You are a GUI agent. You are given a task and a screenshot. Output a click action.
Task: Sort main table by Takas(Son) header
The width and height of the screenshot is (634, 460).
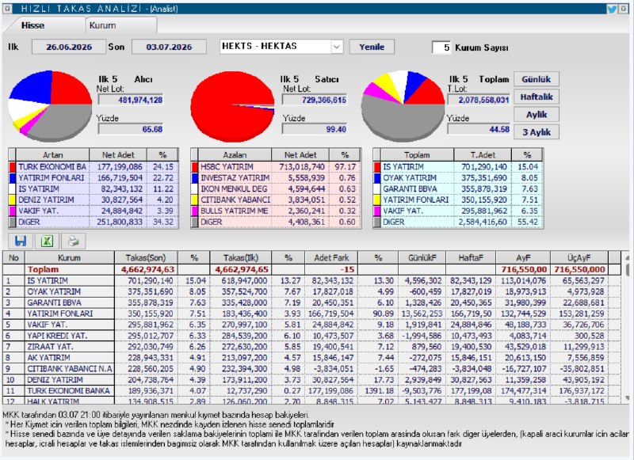pyautogui.click(x=146, y=257)
